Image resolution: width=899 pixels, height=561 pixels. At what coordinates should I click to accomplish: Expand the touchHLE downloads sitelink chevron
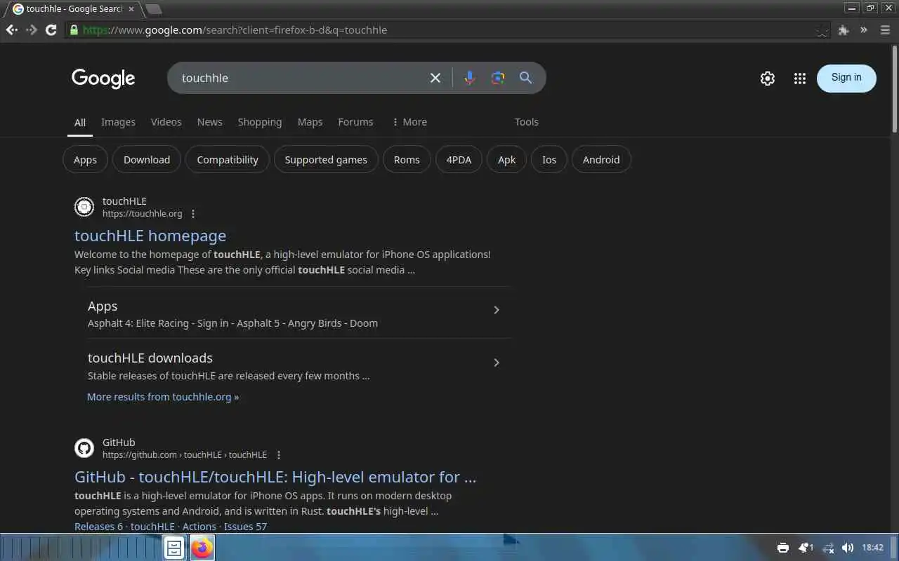pos(497,363)
